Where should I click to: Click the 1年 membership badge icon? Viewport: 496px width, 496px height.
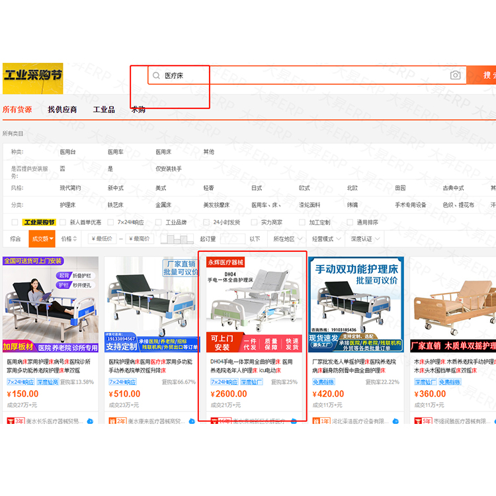(321, 421)
